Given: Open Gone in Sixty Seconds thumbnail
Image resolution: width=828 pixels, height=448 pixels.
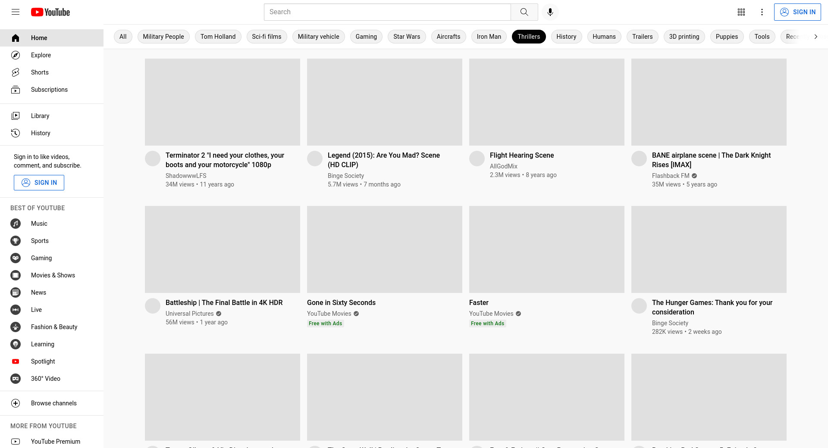Looking at the screenshot, I should pyautogui.click(x=385, y=249).
